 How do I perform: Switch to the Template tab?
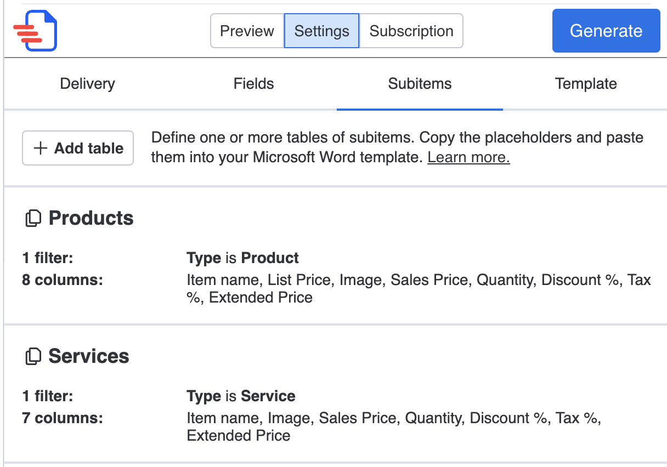tap(586, 84)
